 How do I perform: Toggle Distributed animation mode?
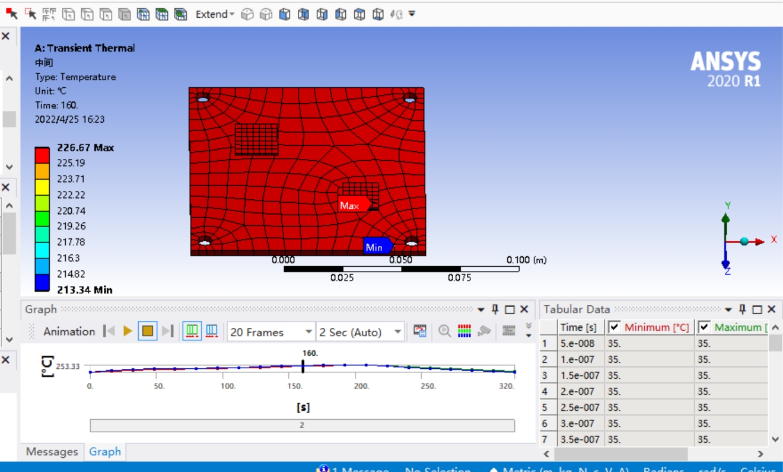pos(192,331)
